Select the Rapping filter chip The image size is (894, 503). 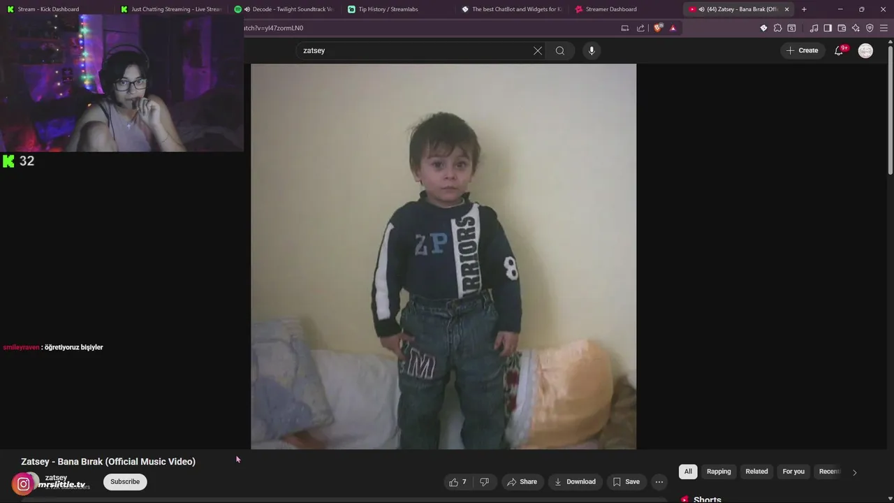[x=719, y=472]
